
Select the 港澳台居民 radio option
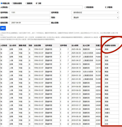(x=13, y=3)
